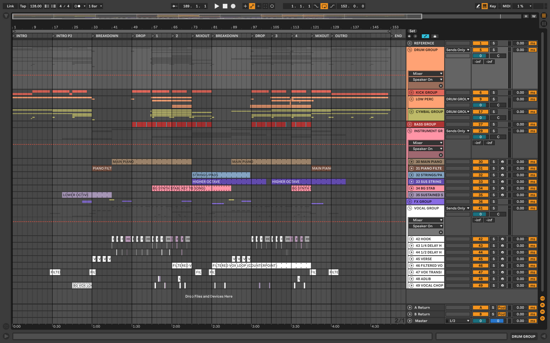Toggle the arrangement Loop switch

324,6
